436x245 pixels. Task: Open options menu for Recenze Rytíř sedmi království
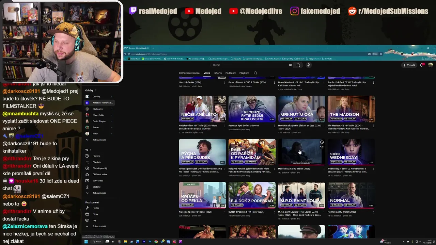[x=274, y=126]
